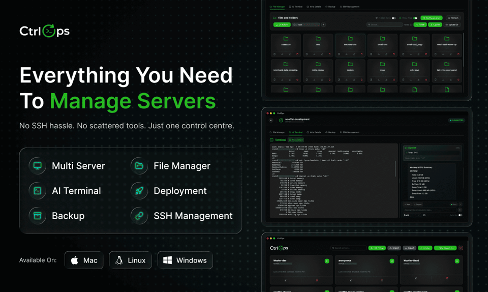
Task: Switch to File Manager tab in the top window
Action: (x=278, y=7)
